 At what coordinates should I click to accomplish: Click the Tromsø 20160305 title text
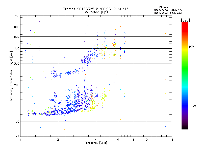(x=96, y=9)
